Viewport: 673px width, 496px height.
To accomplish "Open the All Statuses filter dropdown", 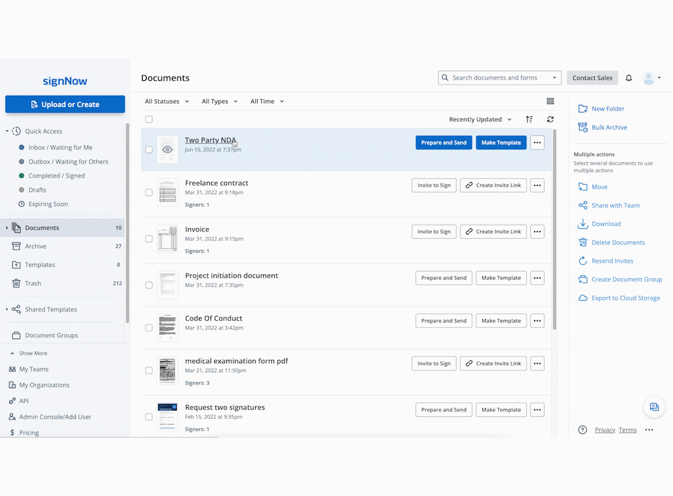I will click(x=166, y=102).
